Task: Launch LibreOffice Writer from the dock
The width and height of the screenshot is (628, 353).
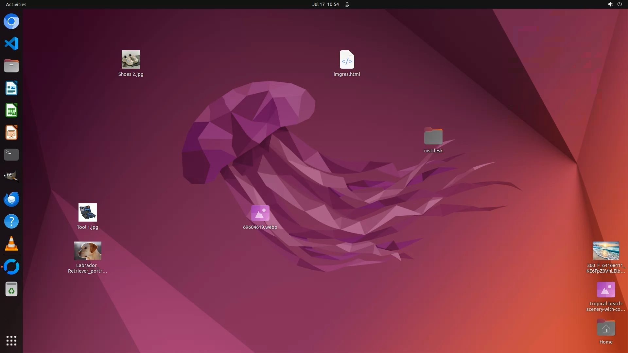Action: pyautogui.click(x=11, y=88)
